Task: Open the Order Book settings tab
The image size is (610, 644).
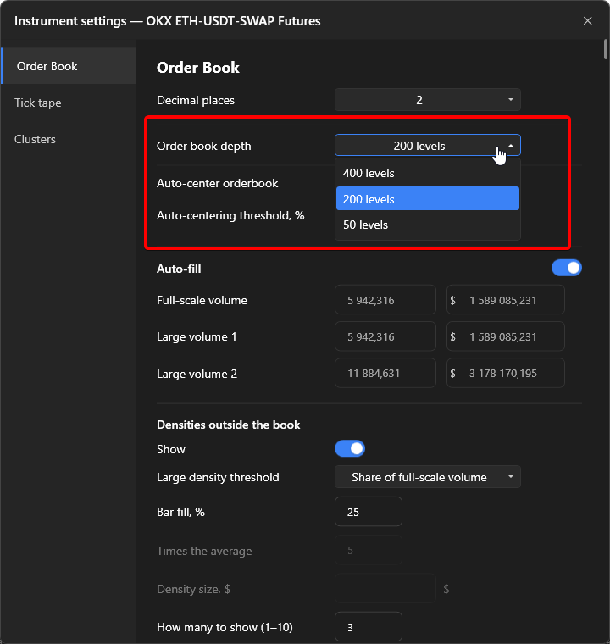Action: pyautogui.click(x=69, y=66)
